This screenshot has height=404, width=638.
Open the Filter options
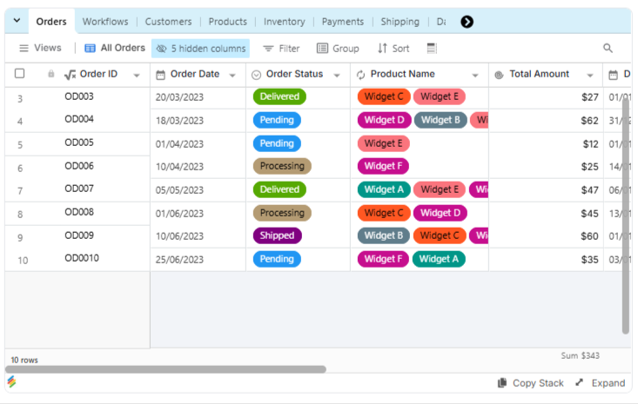(x=281, y=49)
